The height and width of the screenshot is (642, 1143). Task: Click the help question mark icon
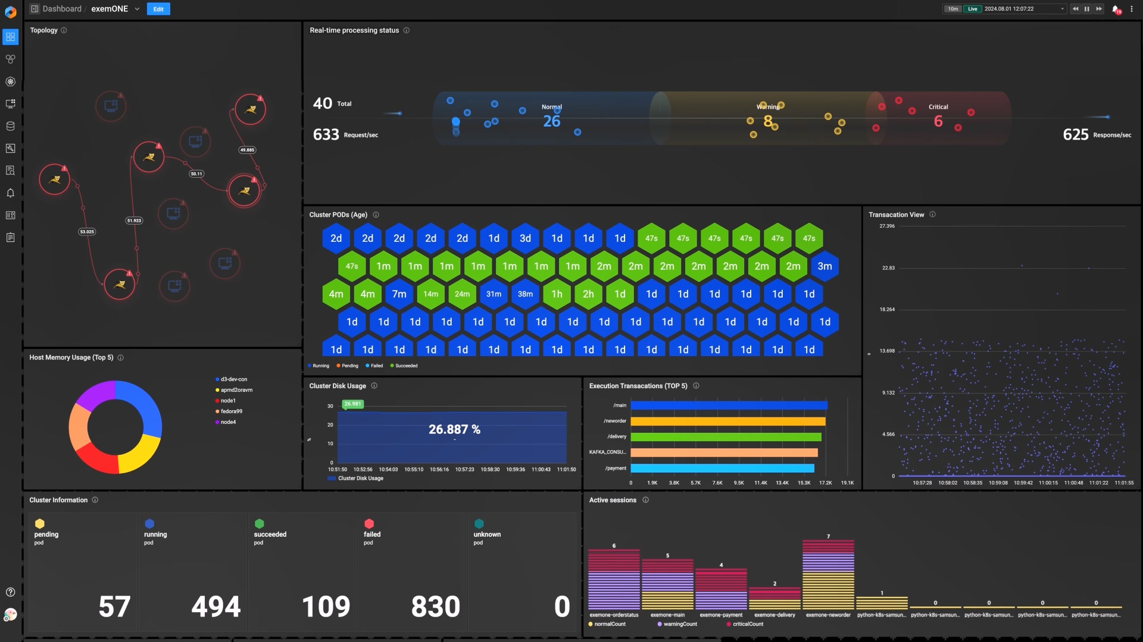10,592
